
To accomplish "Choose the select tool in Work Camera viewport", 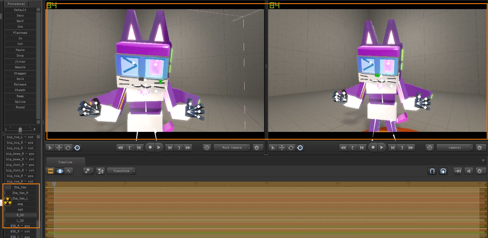I will point(50,148).
